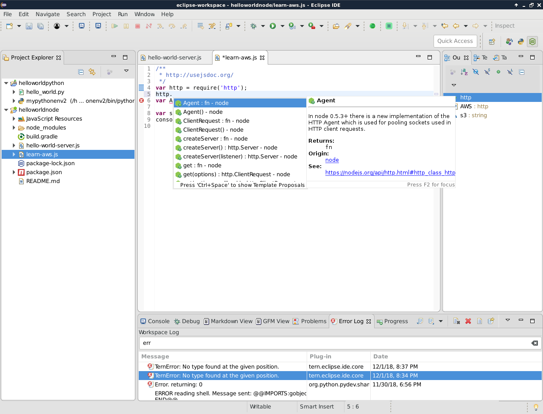Select 'AWS : http' in Outline

[x=474, y=107]
